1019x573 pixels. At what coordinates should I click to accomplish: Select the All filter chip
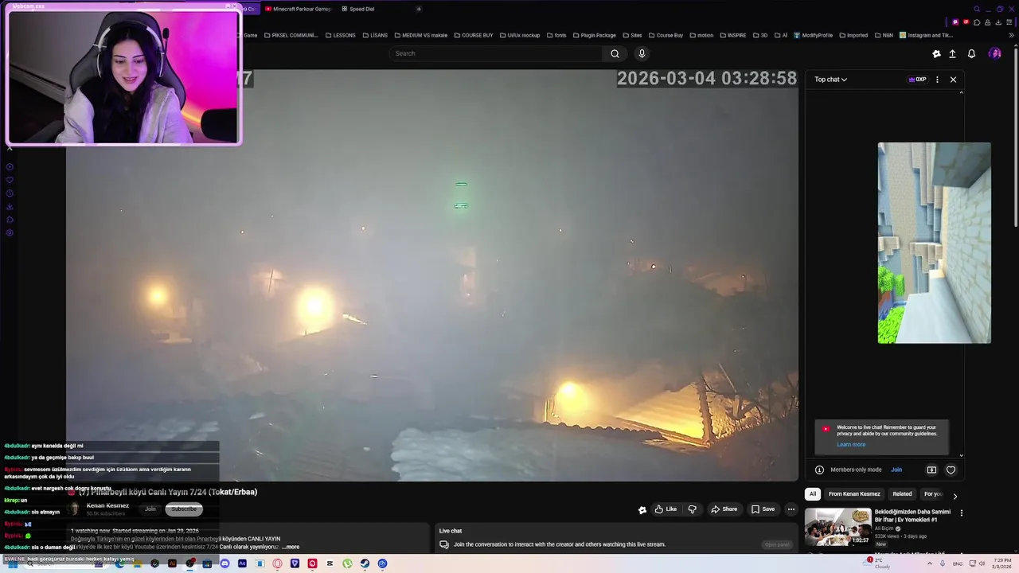click(813, 493)
